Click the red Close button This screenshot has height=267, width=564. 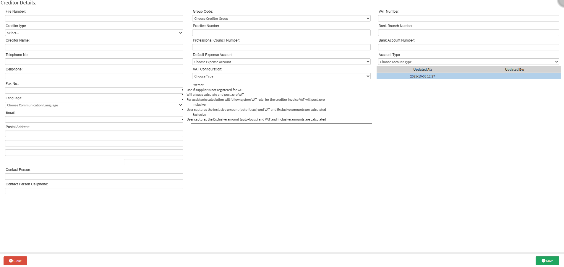tap(15, 261)
